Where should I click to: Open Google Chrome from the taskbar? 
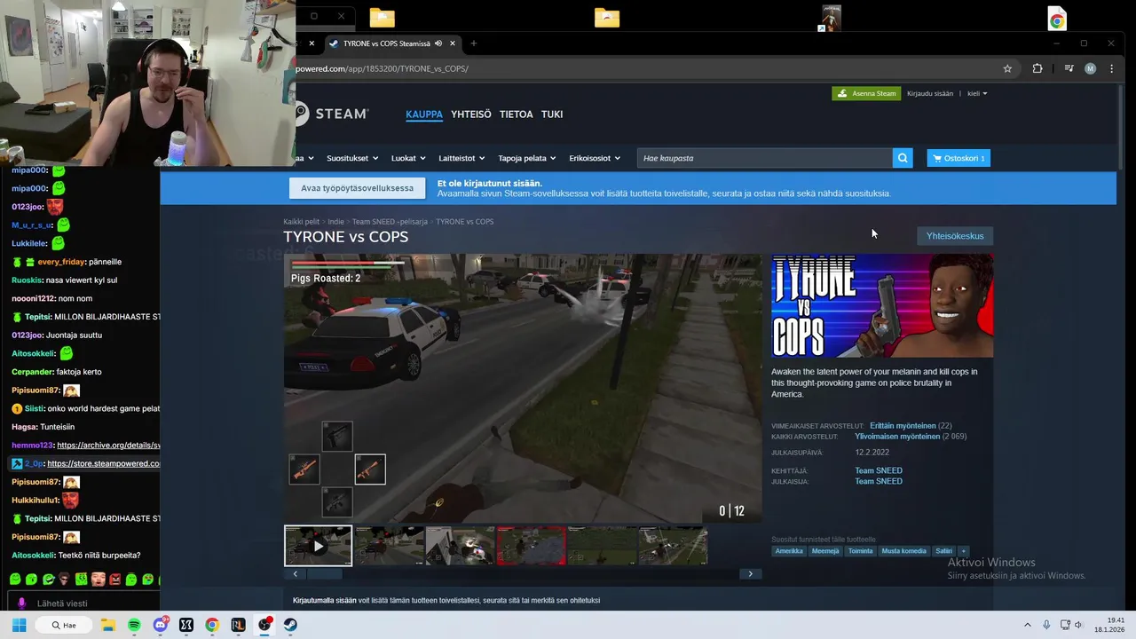click(212, 625)
